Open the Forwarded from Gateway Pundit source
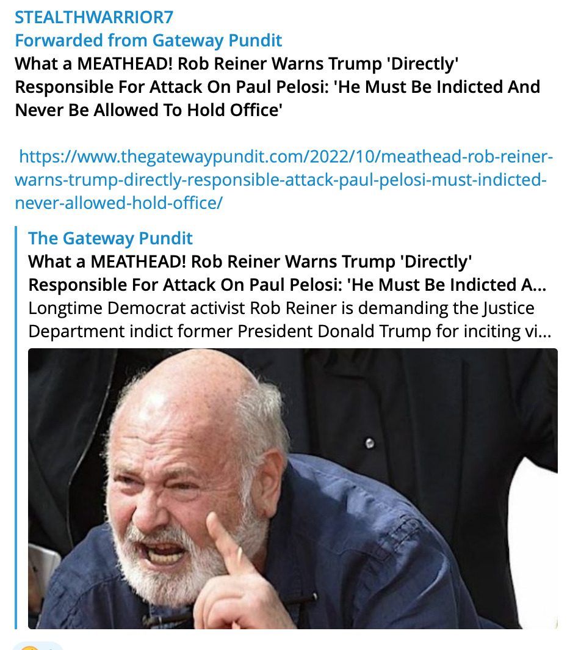This screenshot has width=570, height=650. [148, 40]
